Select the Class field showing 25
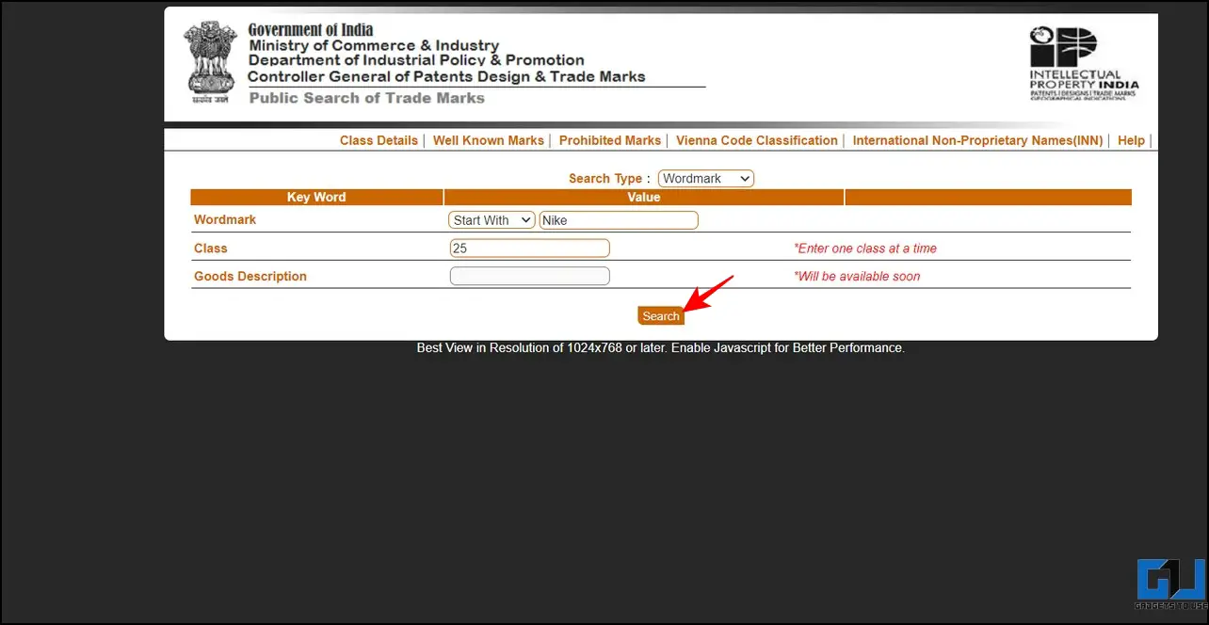The height and width of the screenshot is (625, 1209). click(530, 248)
